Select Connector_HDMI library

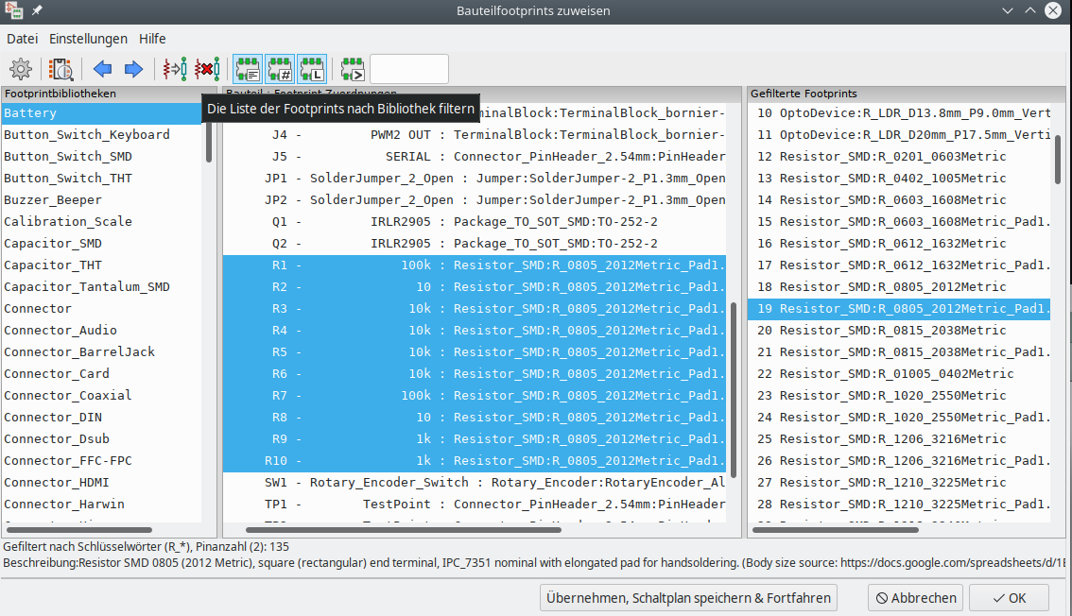101,483
